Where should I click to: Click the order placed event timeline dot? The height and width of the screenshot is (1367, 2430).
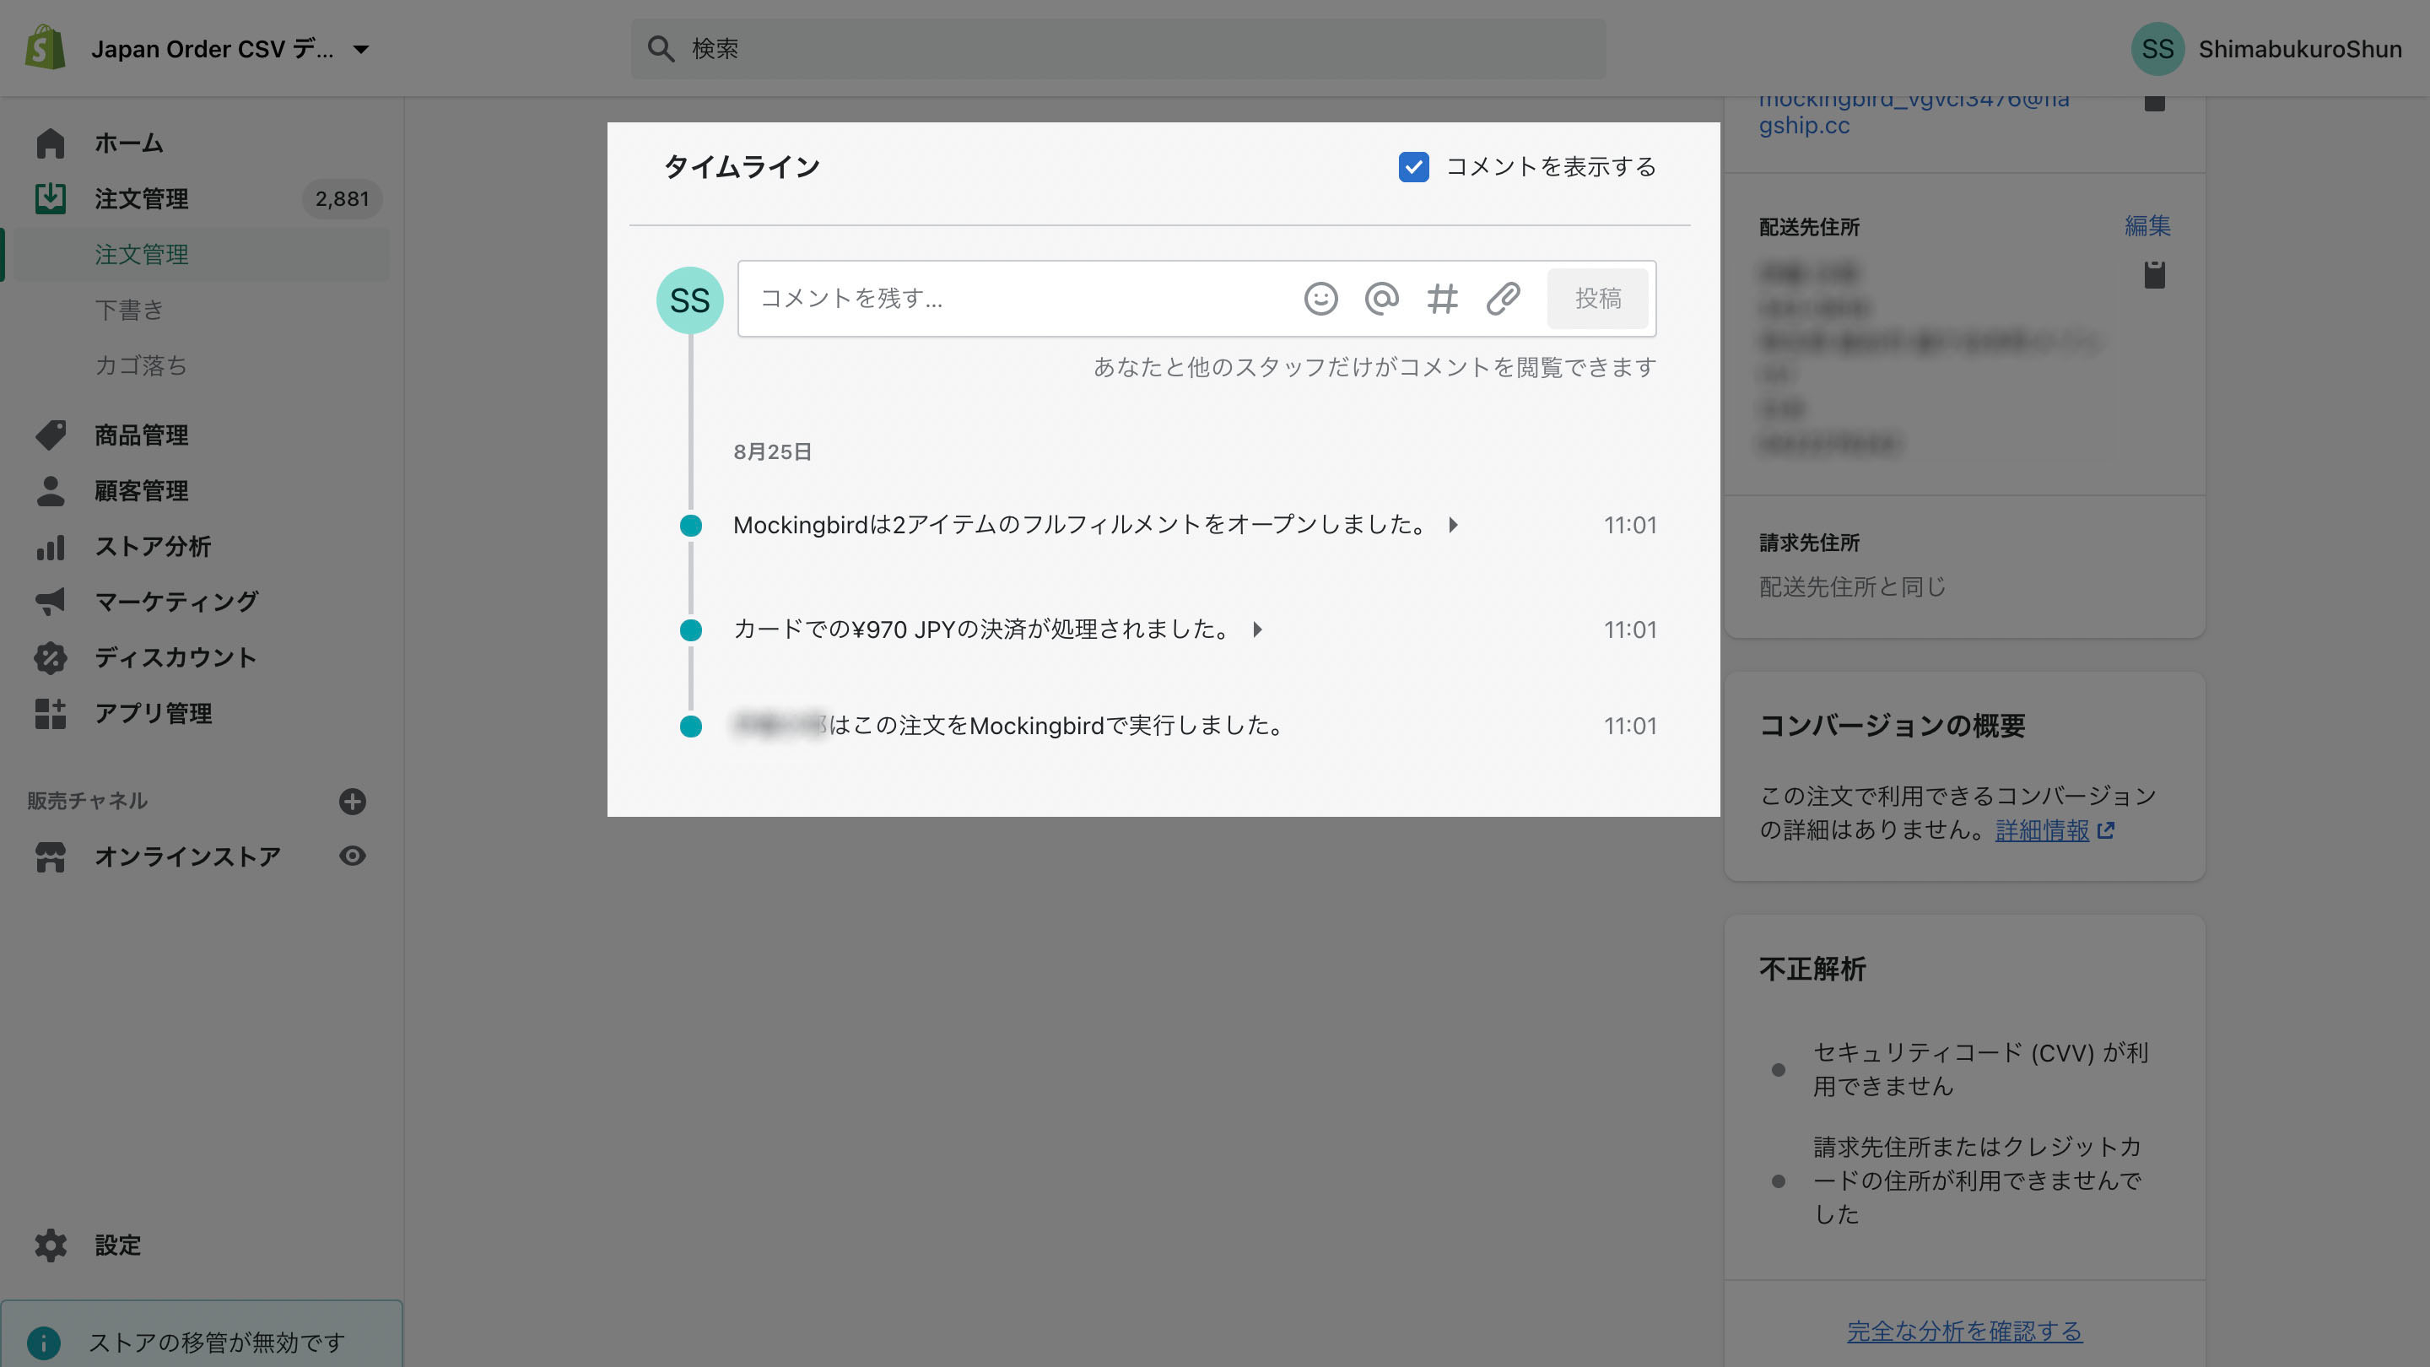point(690,727)
